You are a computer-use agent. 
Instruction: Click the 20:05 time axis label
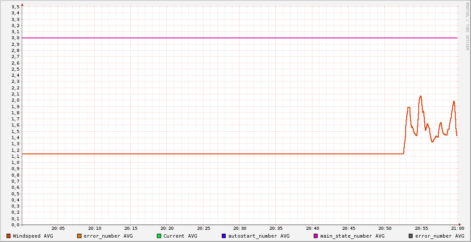pyautogui.click(x=58, y=228)
